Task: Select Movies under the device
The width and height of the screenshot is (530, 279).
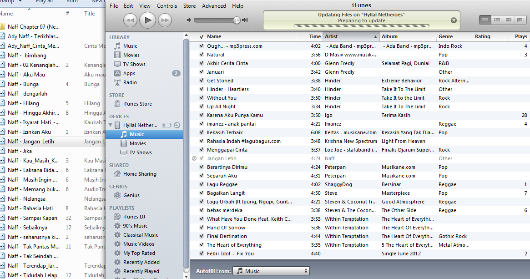Action: point(137,143)
